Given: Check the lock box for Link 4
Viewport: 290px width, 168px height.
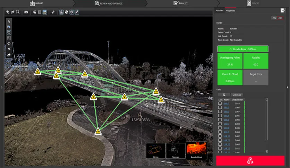Looking at the screenshot, I should [x=220, y=116].
